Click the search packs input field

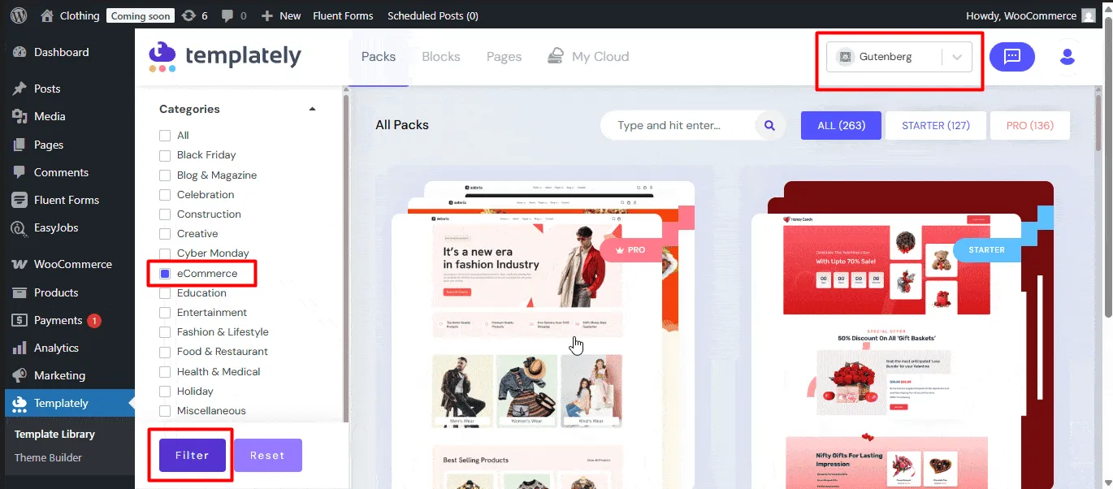(x=678, y=125)
